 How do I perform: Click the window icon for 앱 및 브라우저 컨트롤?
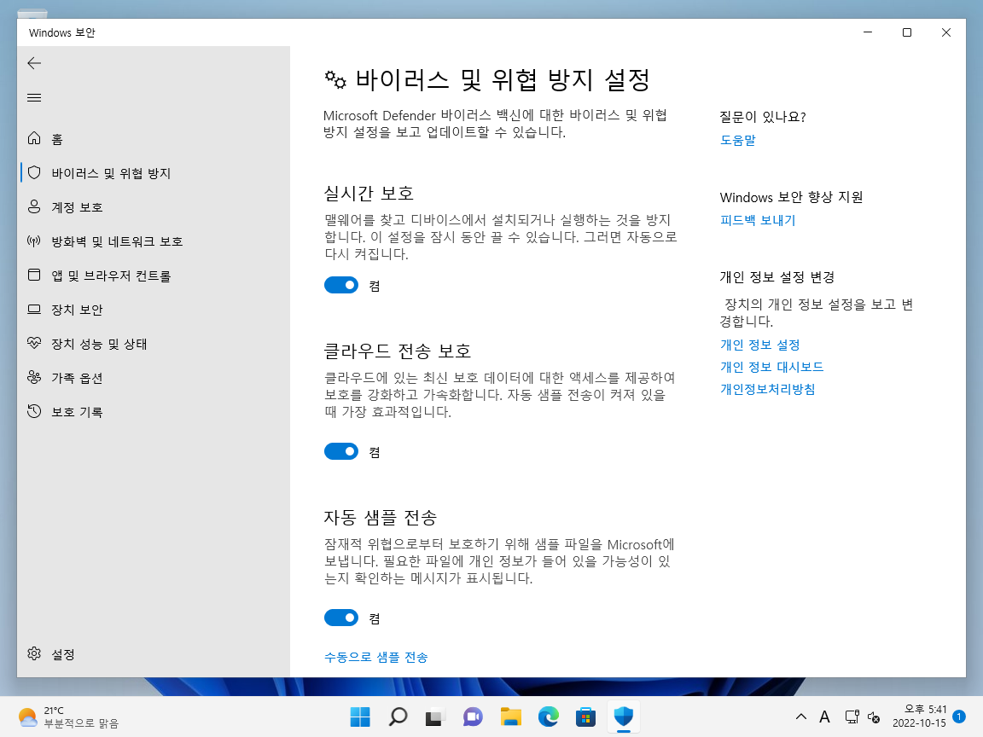pos(34,276)
